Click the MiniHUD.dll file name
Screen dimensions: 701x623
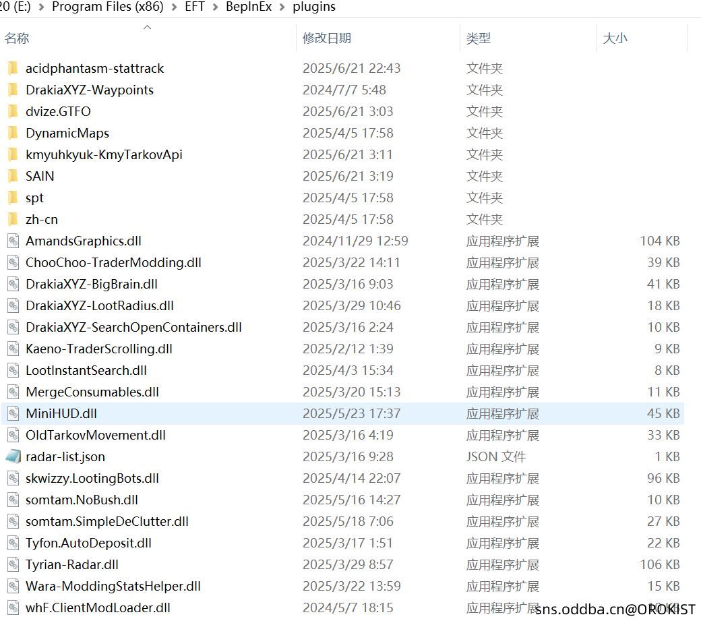pos(61,414)
